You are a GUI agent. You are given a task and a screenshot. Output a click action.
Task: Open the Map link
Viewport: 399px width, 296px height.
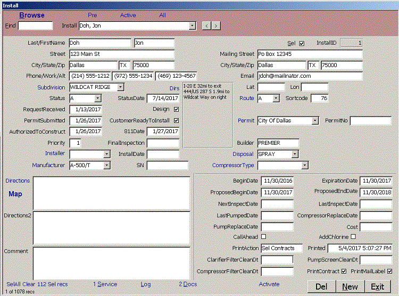[15, 194]
